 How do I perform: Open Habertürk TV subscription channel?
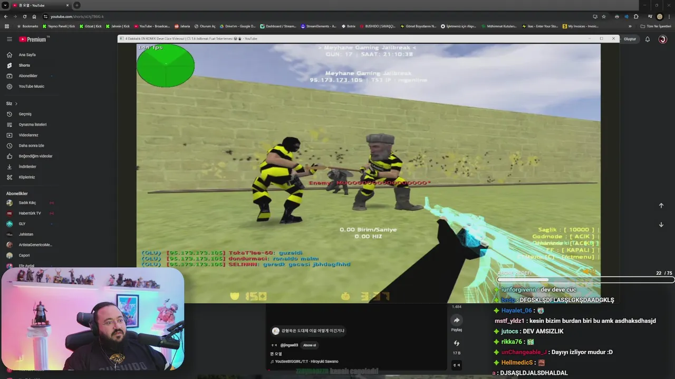point(30,213)
